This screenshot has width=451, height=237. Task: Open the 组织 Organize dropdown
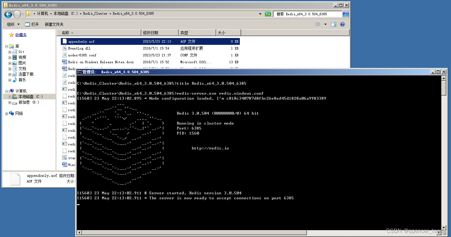(x=12, y=24)
